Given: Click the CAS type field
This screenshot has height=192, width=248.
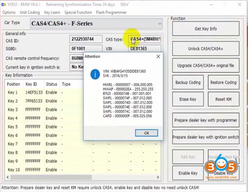Looking at the screenshot, I should click(x=145, y=39).
